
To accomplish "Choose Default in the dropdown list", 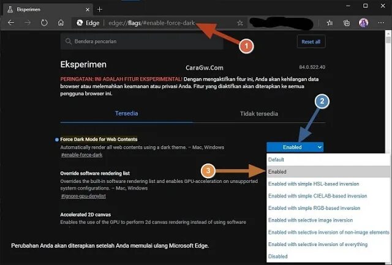I will [x=328, y=160].
